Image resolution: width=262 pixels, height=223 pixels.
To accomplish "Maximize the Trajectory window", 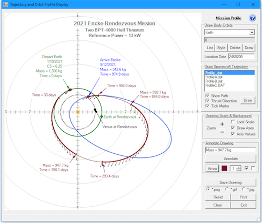I will (238, 4).
